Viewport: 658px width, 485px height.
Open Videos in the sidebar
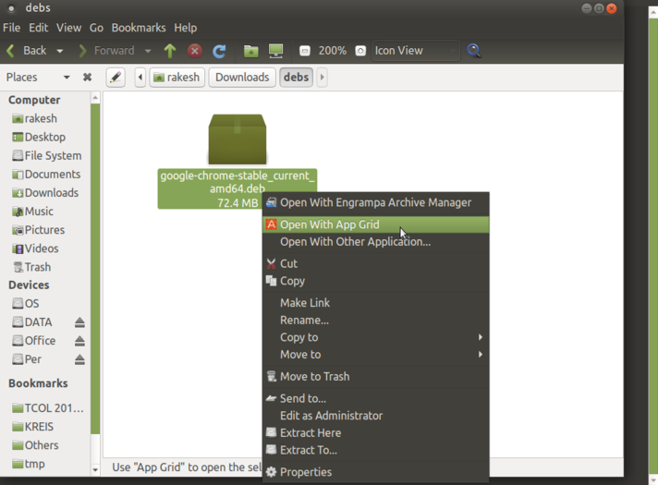(x=35, y=249)
